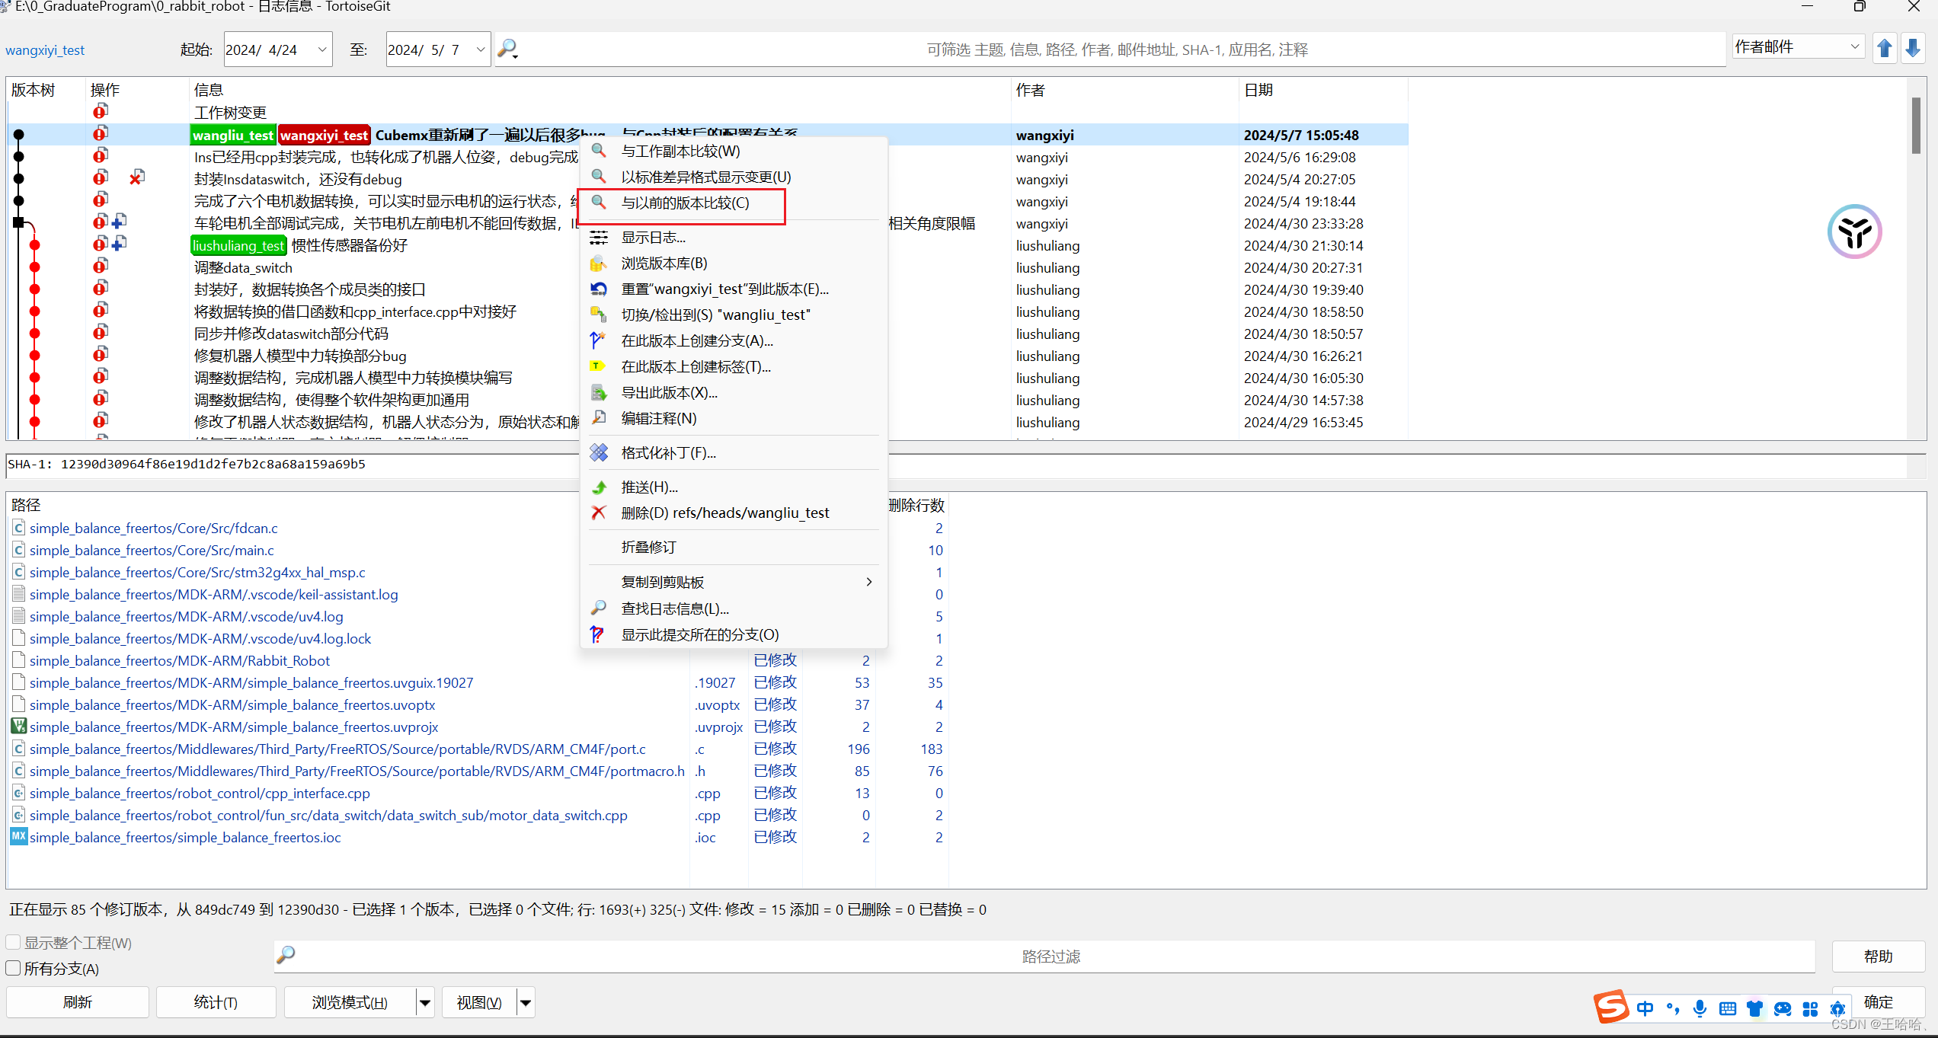
Task: Click the magnifier filter icon in search box
Action: point(507,50)
